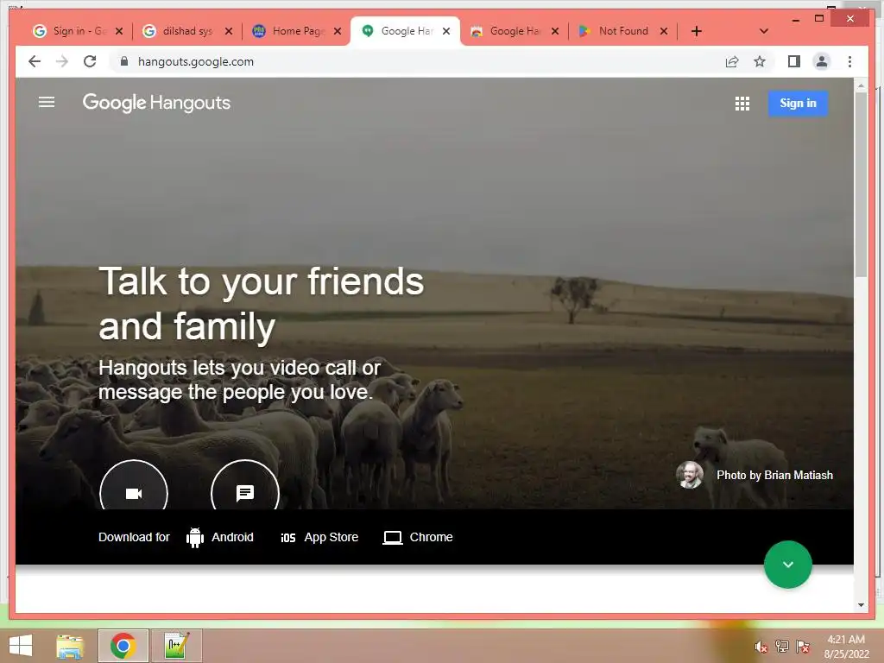Open the green notepad taskbar app

pyautogui.click(x=176, y=646)
